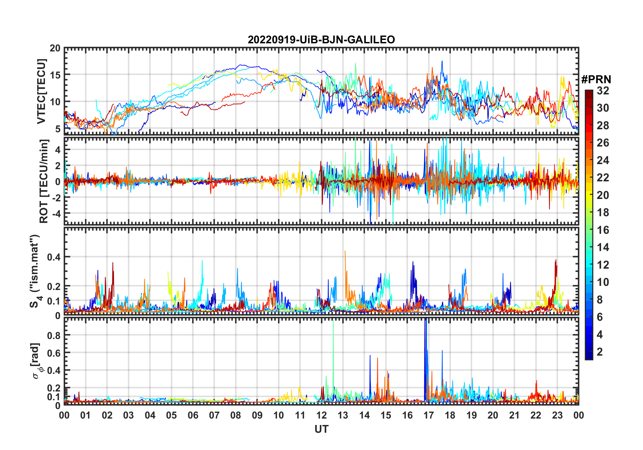Click sigma-phi y-tick label 0.8
643x450 pixels.
coord(54,335)
